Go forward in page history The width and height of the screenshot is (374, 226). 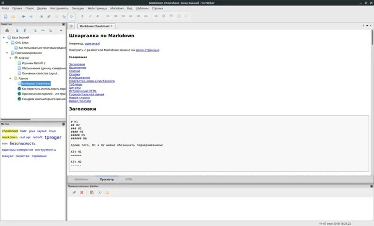point(31,17)
